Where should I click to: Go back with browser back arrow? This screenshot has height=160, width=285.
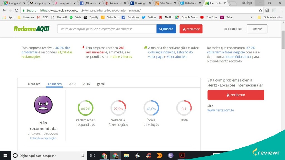[x=4, y=11]
